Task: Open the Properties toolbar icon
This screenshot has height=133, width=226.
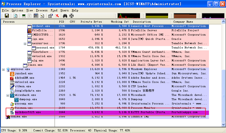Action: click(x=51, y=16)
